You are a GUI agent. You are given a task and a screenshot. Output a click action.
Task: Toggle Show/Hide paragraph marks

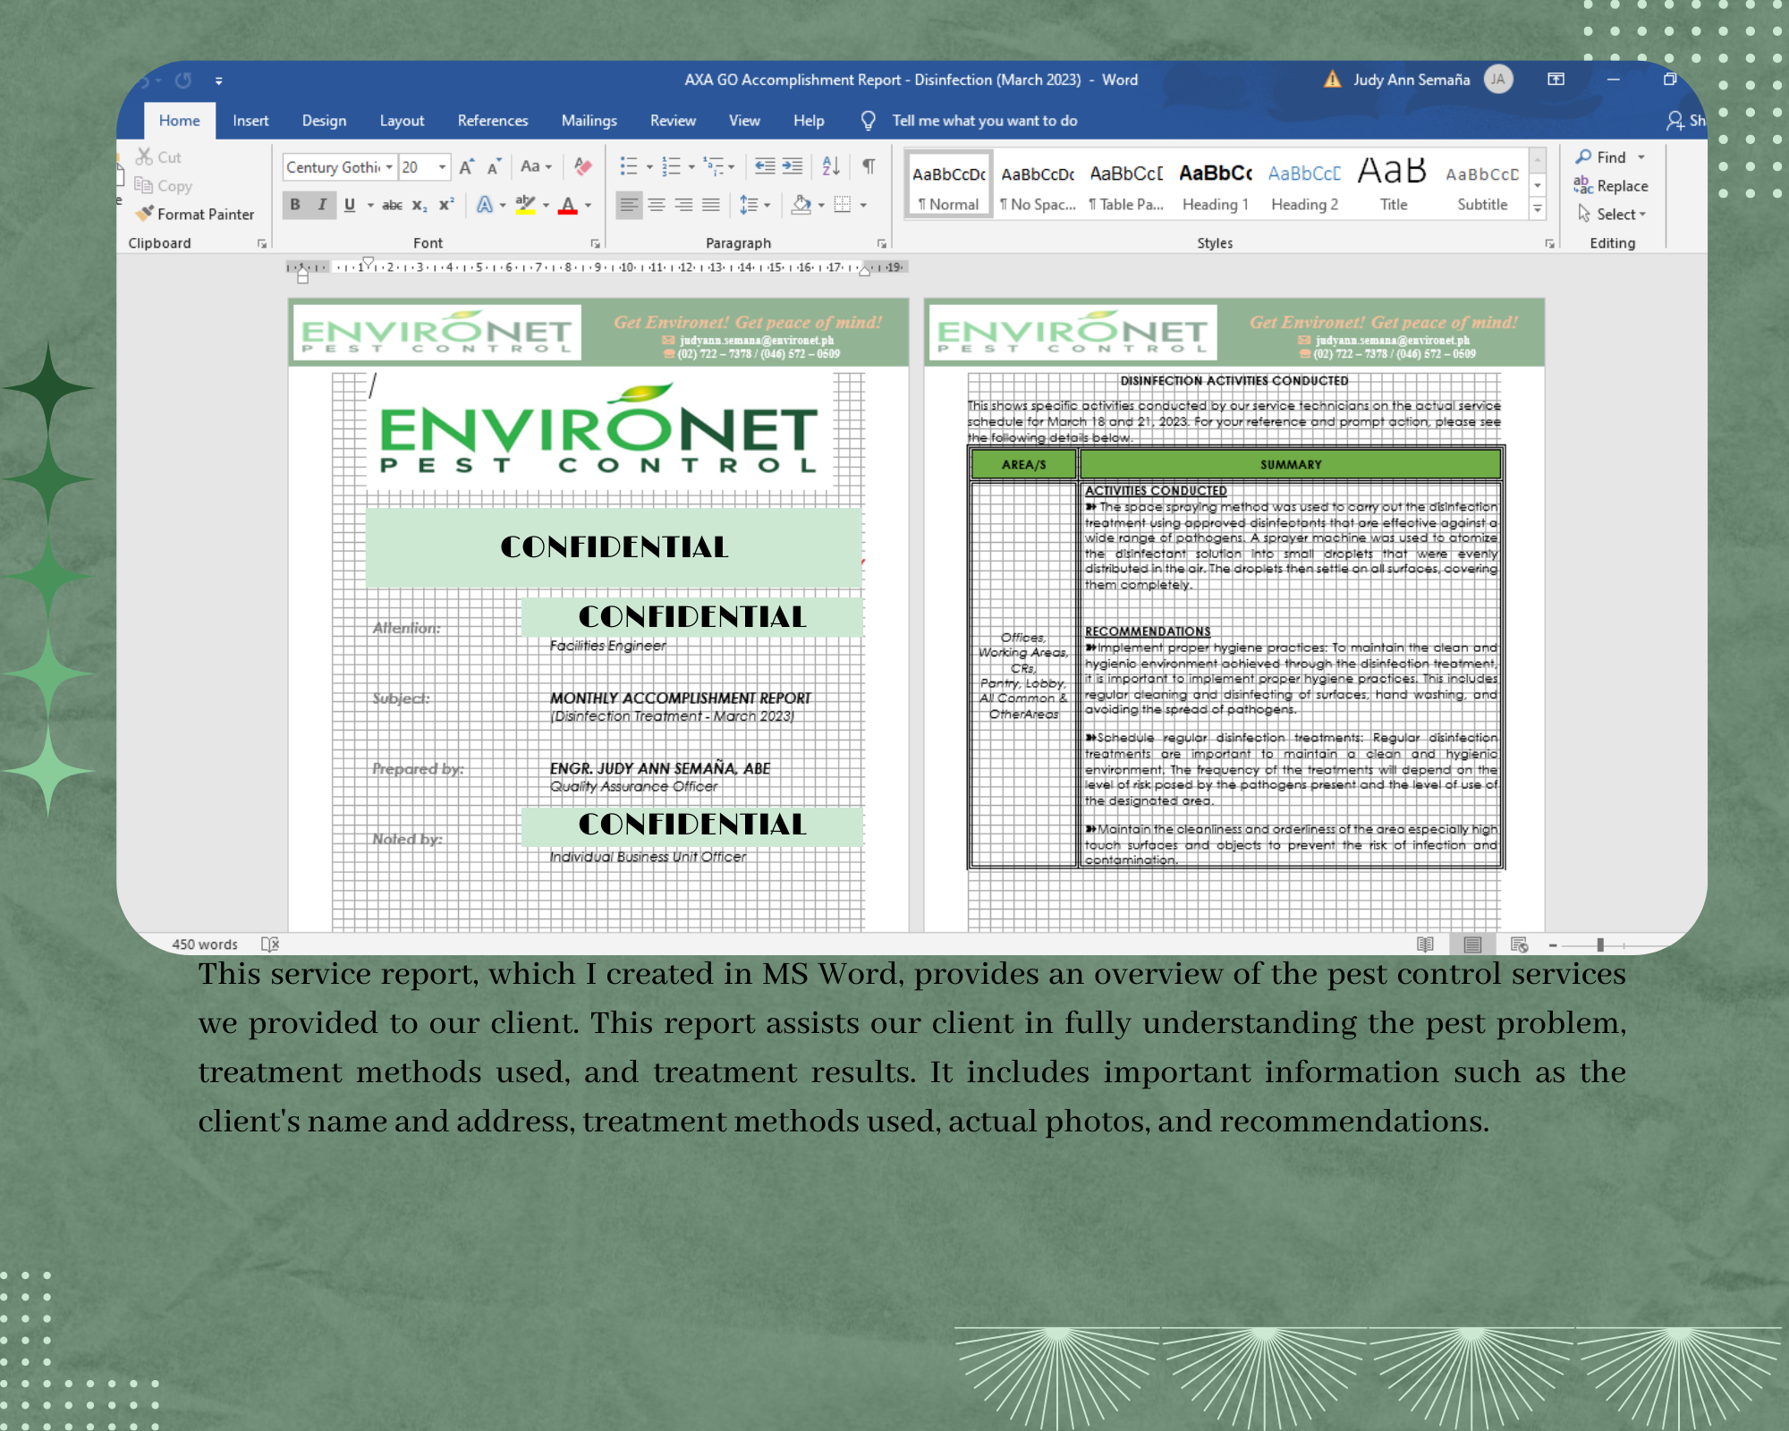pos(869,166)
